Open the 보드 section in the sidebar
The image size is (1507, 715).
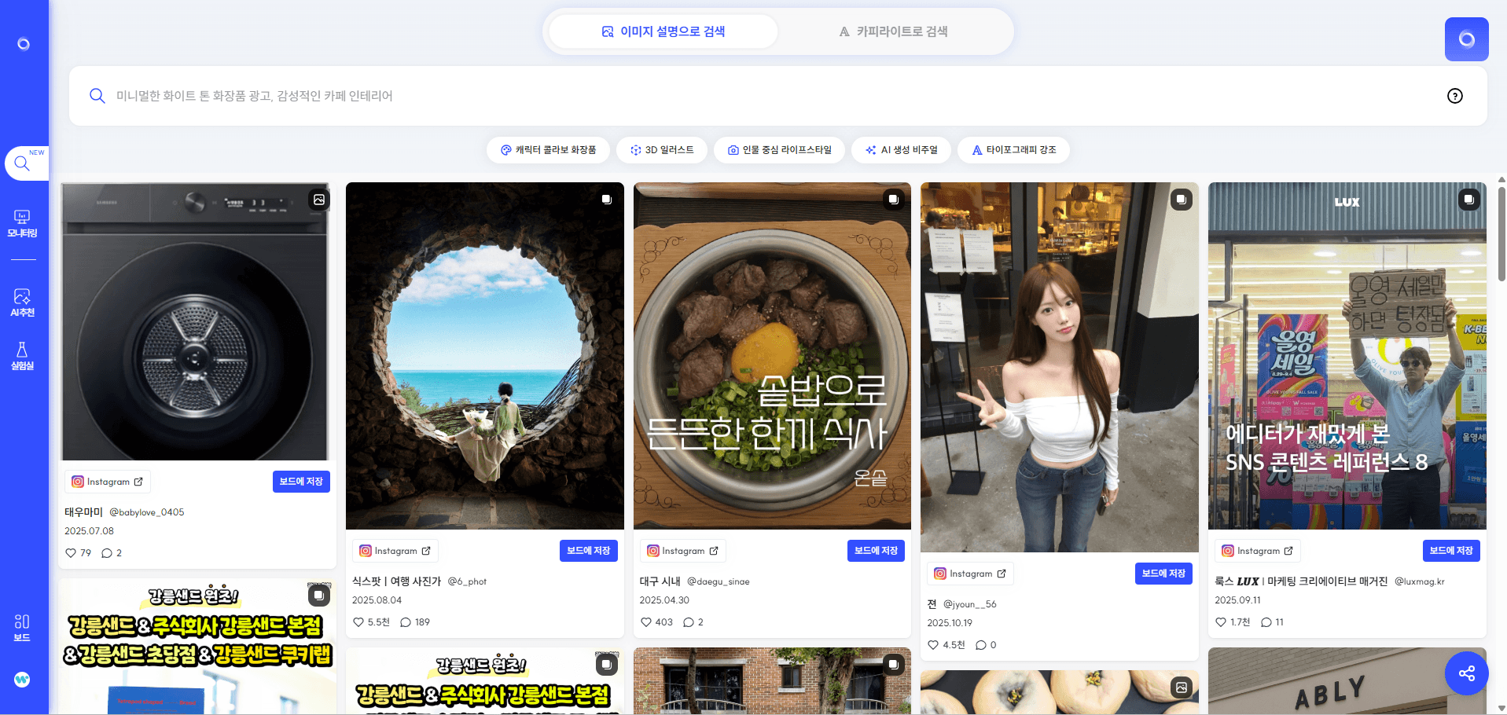[x=22, y=626]
